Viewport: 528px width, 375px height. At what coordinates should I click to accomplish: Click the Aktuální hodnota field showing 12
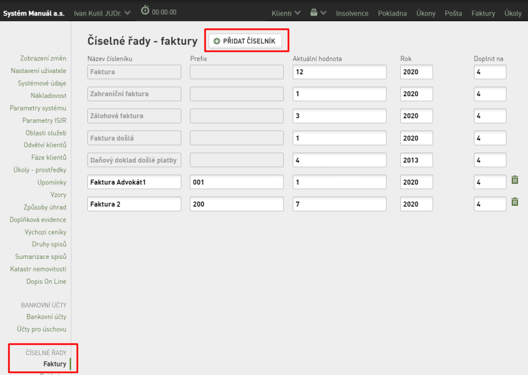[x=339, y=72]
